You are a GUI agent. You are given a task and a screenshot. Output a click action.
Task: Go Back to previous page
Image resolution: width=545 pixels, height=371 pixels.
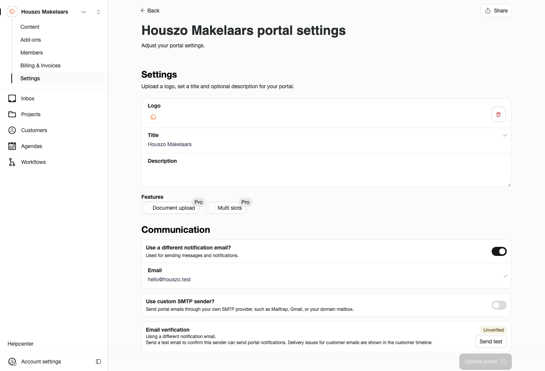pos(150,11)
